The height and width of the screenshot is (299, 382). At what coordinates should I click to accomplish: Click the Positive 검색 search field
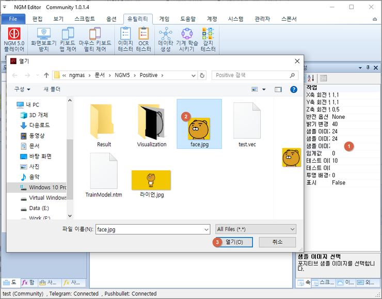pos(255,75)
